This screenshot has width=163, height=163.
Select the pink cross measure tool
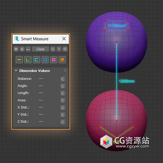point(54,60)
